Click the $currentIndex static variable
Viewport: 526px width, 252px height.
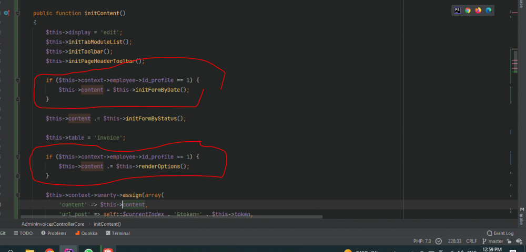coord(144,214)
